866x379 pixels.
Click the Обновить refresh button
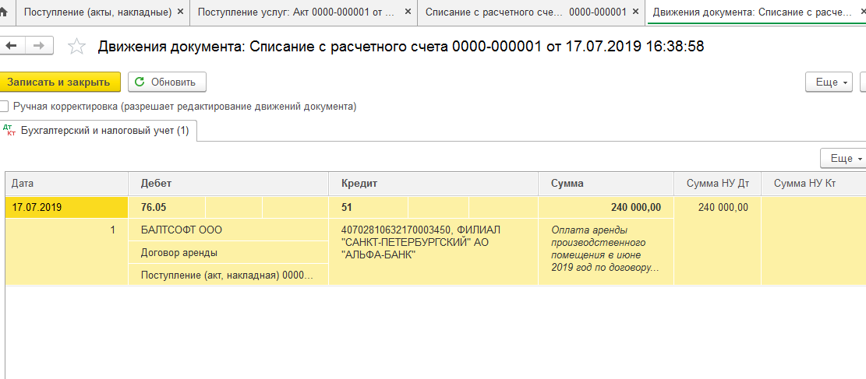click(167, 82)
